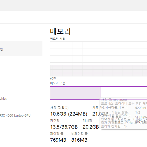Click the 메모리 사용 graph label
This screenshot has width=147, height=147.
[58, 39]
